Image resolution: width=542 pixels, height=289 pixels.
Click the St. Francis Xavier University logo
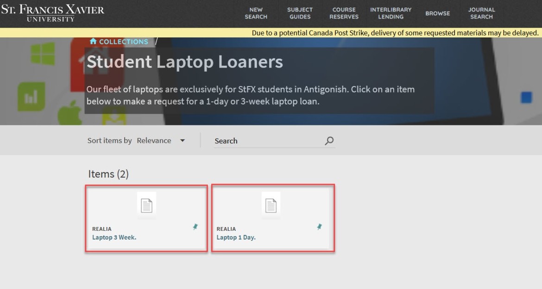pos(53,13)
